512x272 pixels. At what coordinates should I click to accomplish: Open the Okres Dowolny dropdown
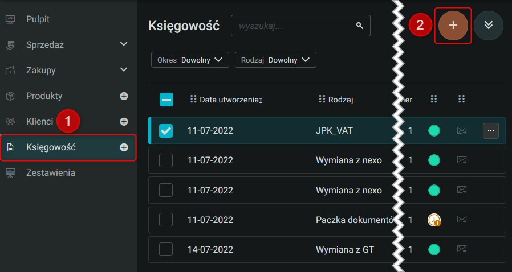pos(190,60)
